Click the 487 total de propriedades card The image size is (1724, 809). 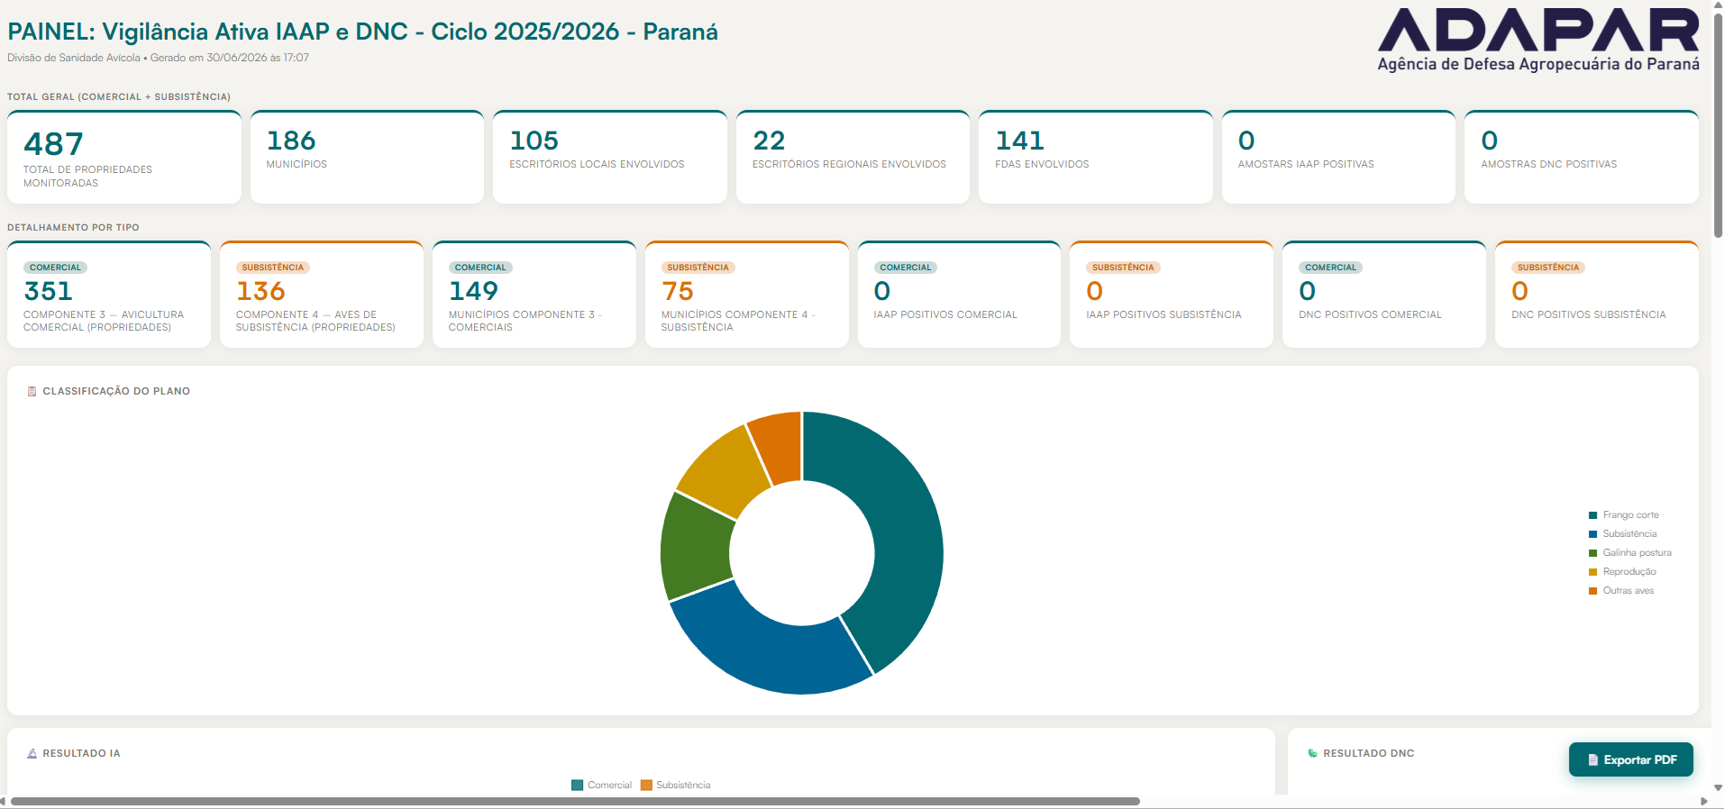click(x=124, y=157)
